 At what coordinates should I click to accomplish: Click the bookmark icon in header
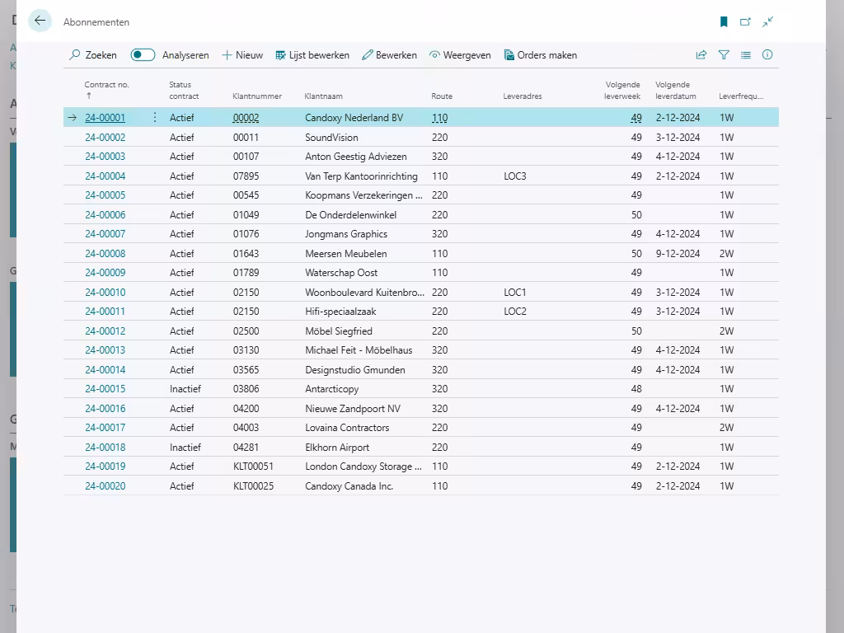pos(724,22)
